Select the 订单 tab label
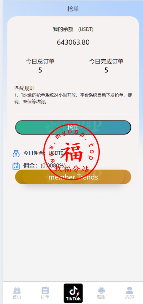The height and width of the screenshot is (304, 143). point(45,297)
